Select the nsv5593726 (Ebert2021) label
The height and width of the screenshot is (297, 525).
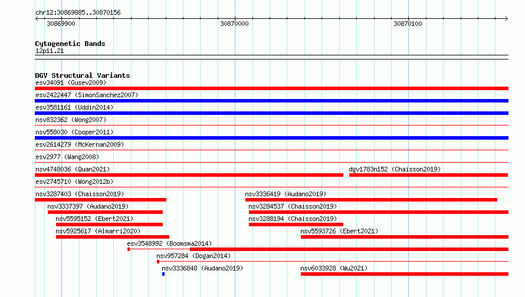tap(339, 231)
